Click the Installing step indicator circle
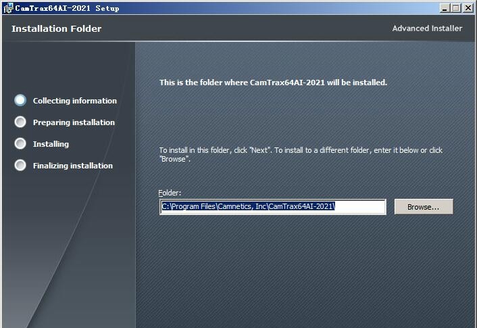 point(20,143)
